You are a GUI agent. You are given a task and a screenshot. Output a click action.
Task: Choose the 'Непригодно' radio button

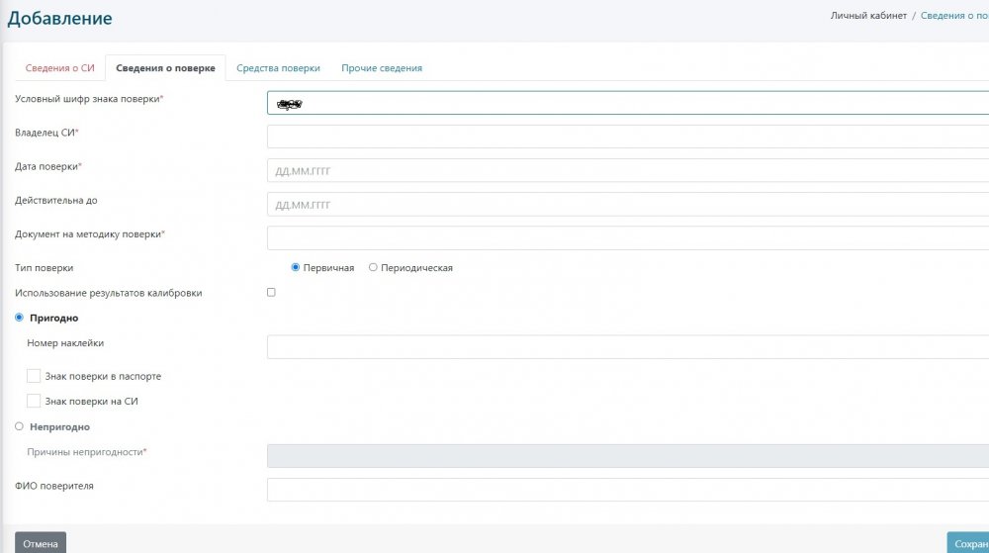[x=19, y=426]
